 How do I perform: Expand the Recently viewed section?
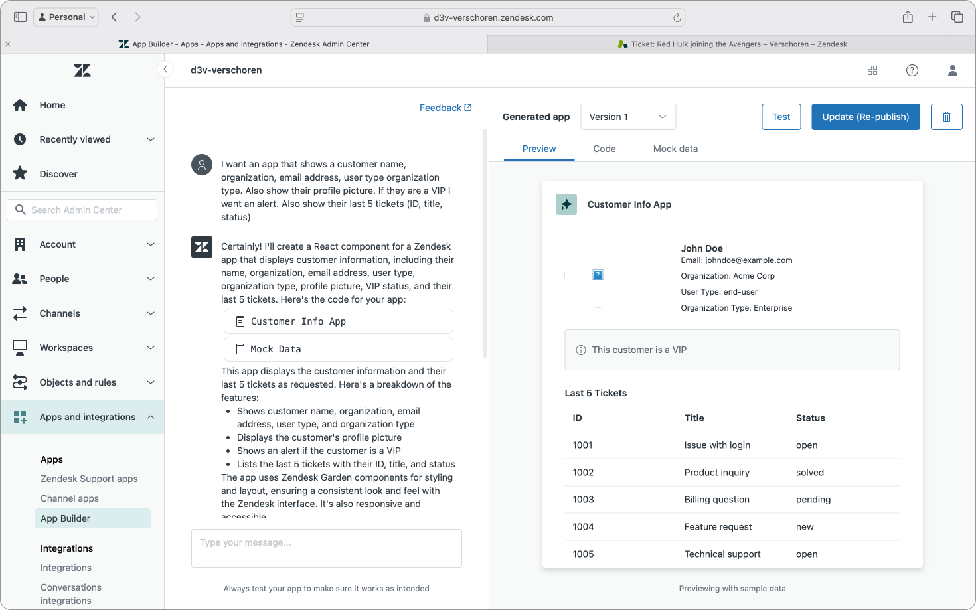pyautogui.click(x=150, y=139)
